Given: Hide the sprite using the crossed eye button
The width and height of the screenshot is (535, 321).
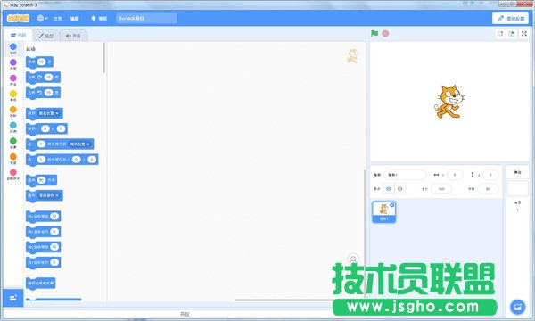Looking at the screenshot, I should click(x=399, y=189).
